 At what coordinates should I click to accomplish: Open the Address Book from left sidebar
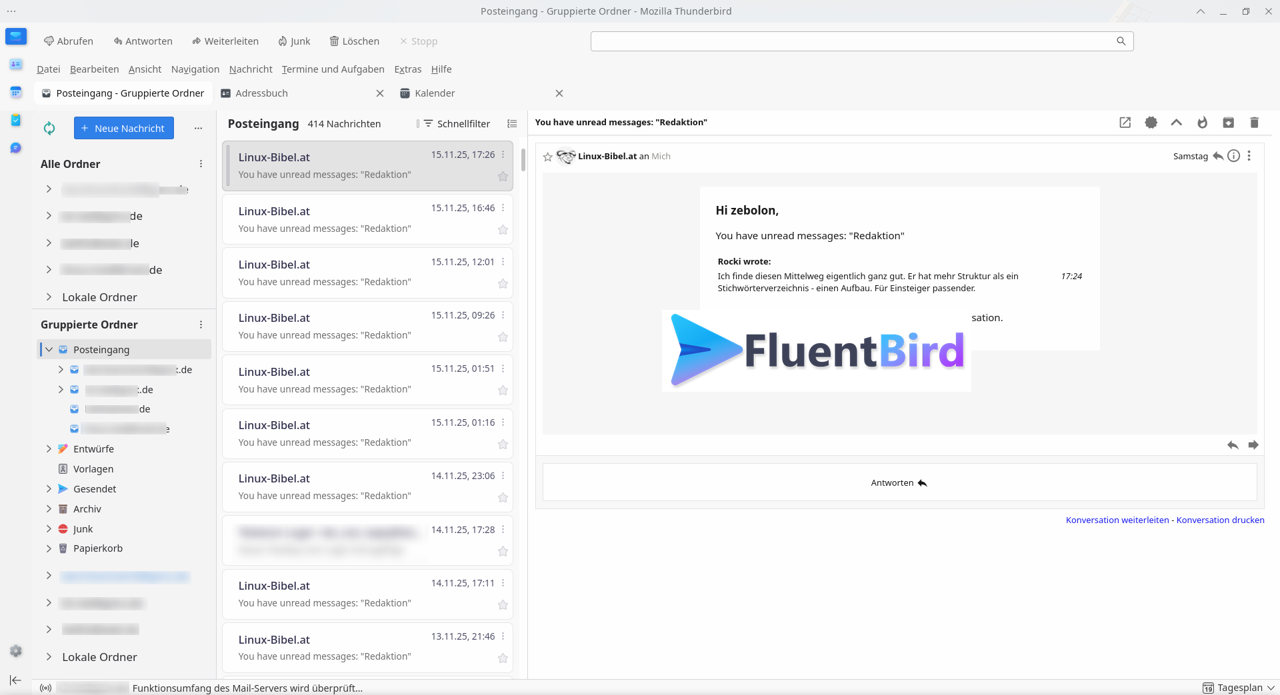point(16,64)
